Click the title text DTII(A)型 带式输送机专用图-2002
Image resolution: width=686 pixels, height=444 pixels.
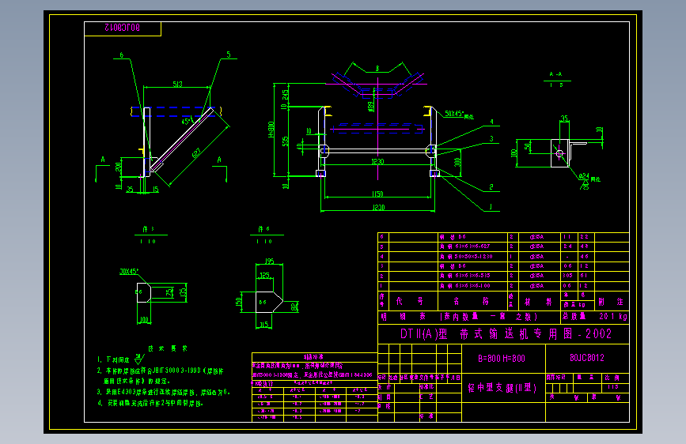pos(506,334)
